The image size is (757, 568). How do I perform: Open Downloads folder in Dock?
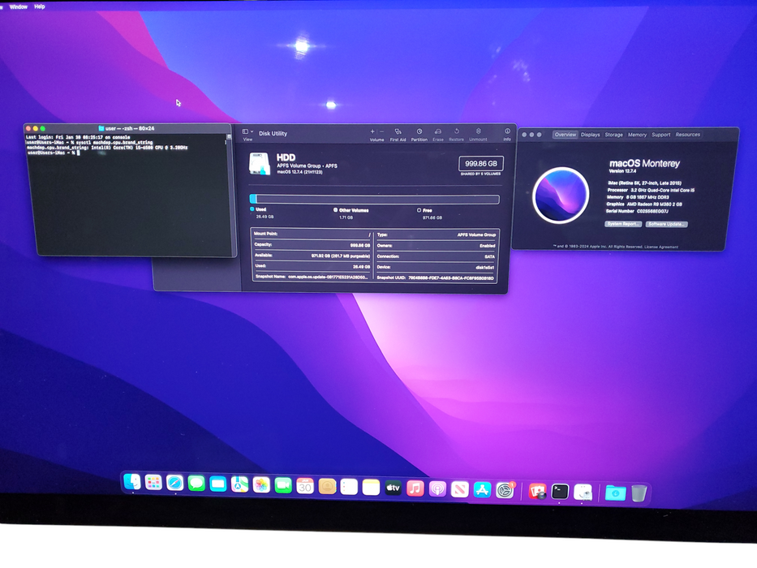616,493
